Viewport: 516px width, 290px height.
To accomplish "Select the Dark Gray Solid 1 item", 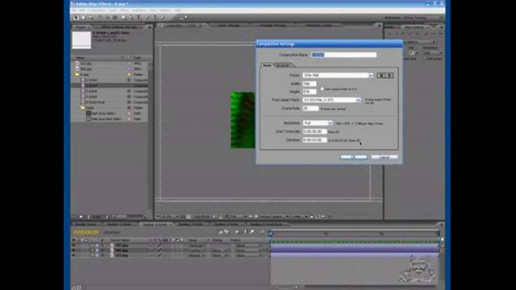I will [103, 114].
